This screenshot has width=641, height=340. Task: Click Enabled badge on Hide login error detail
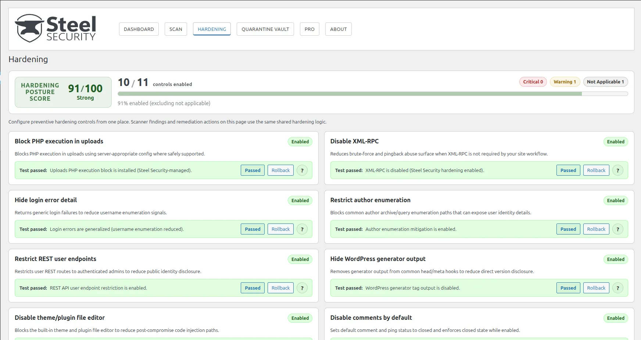pyautogui.click(x=300, y=200)
